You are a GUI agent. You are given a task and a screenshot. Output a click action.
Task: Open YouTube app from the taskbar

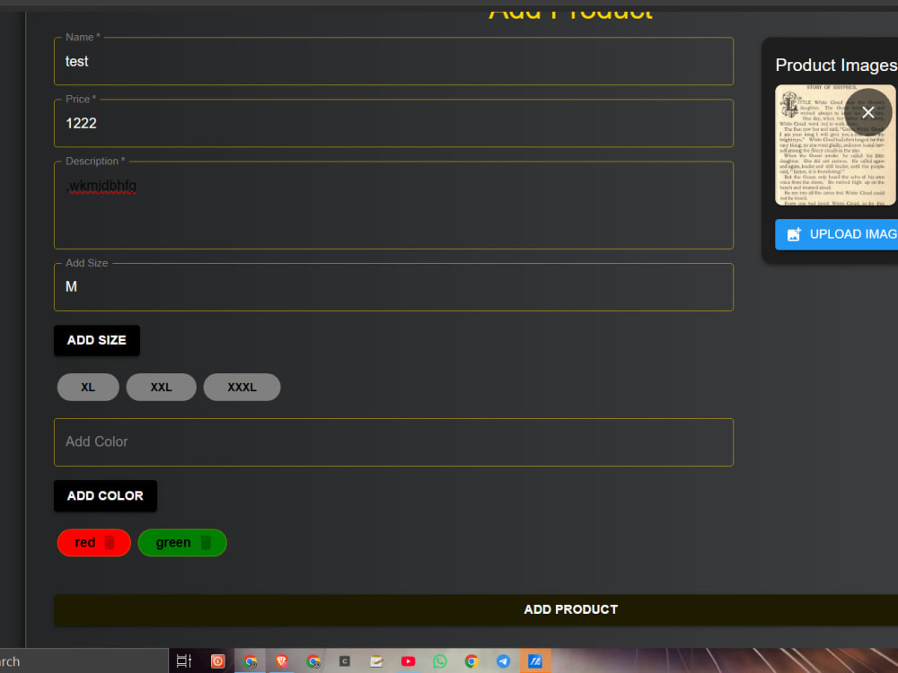(408, 661)
